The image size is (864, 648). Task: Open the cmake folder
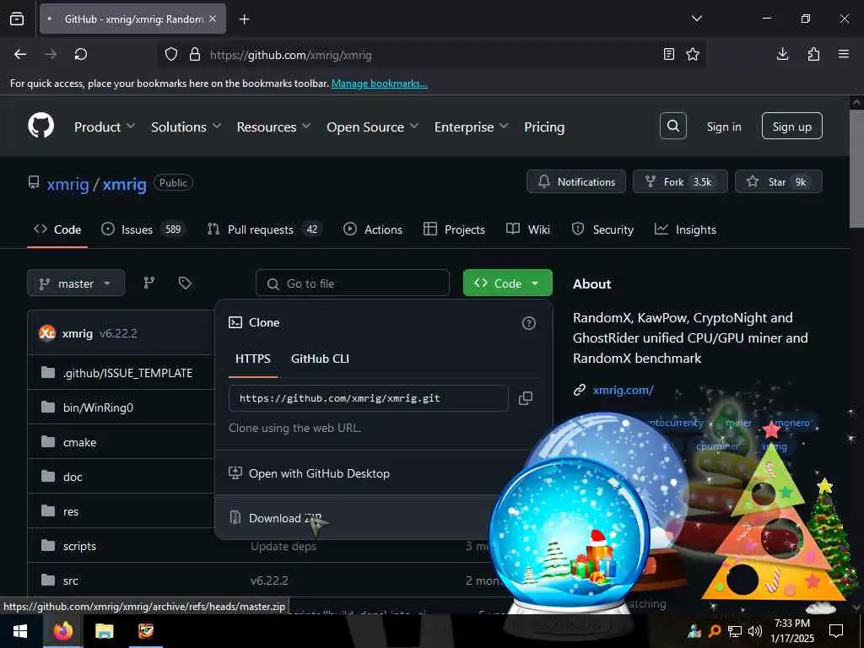[x=79, y=442]
